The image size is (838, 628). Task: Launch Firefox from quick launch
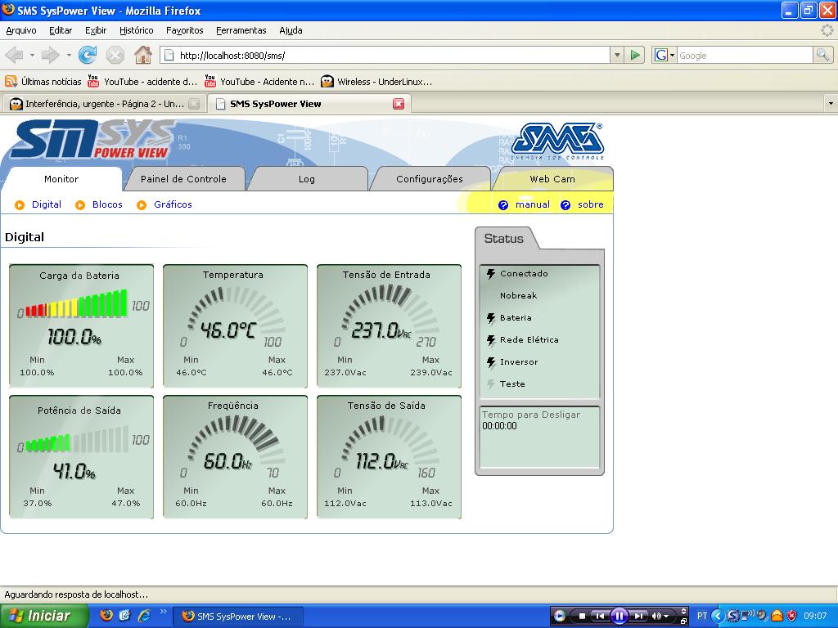click(106, 616)
